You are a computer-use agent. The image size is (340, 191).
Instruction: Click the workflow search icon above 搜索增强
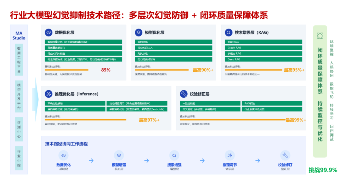(174, 155)
